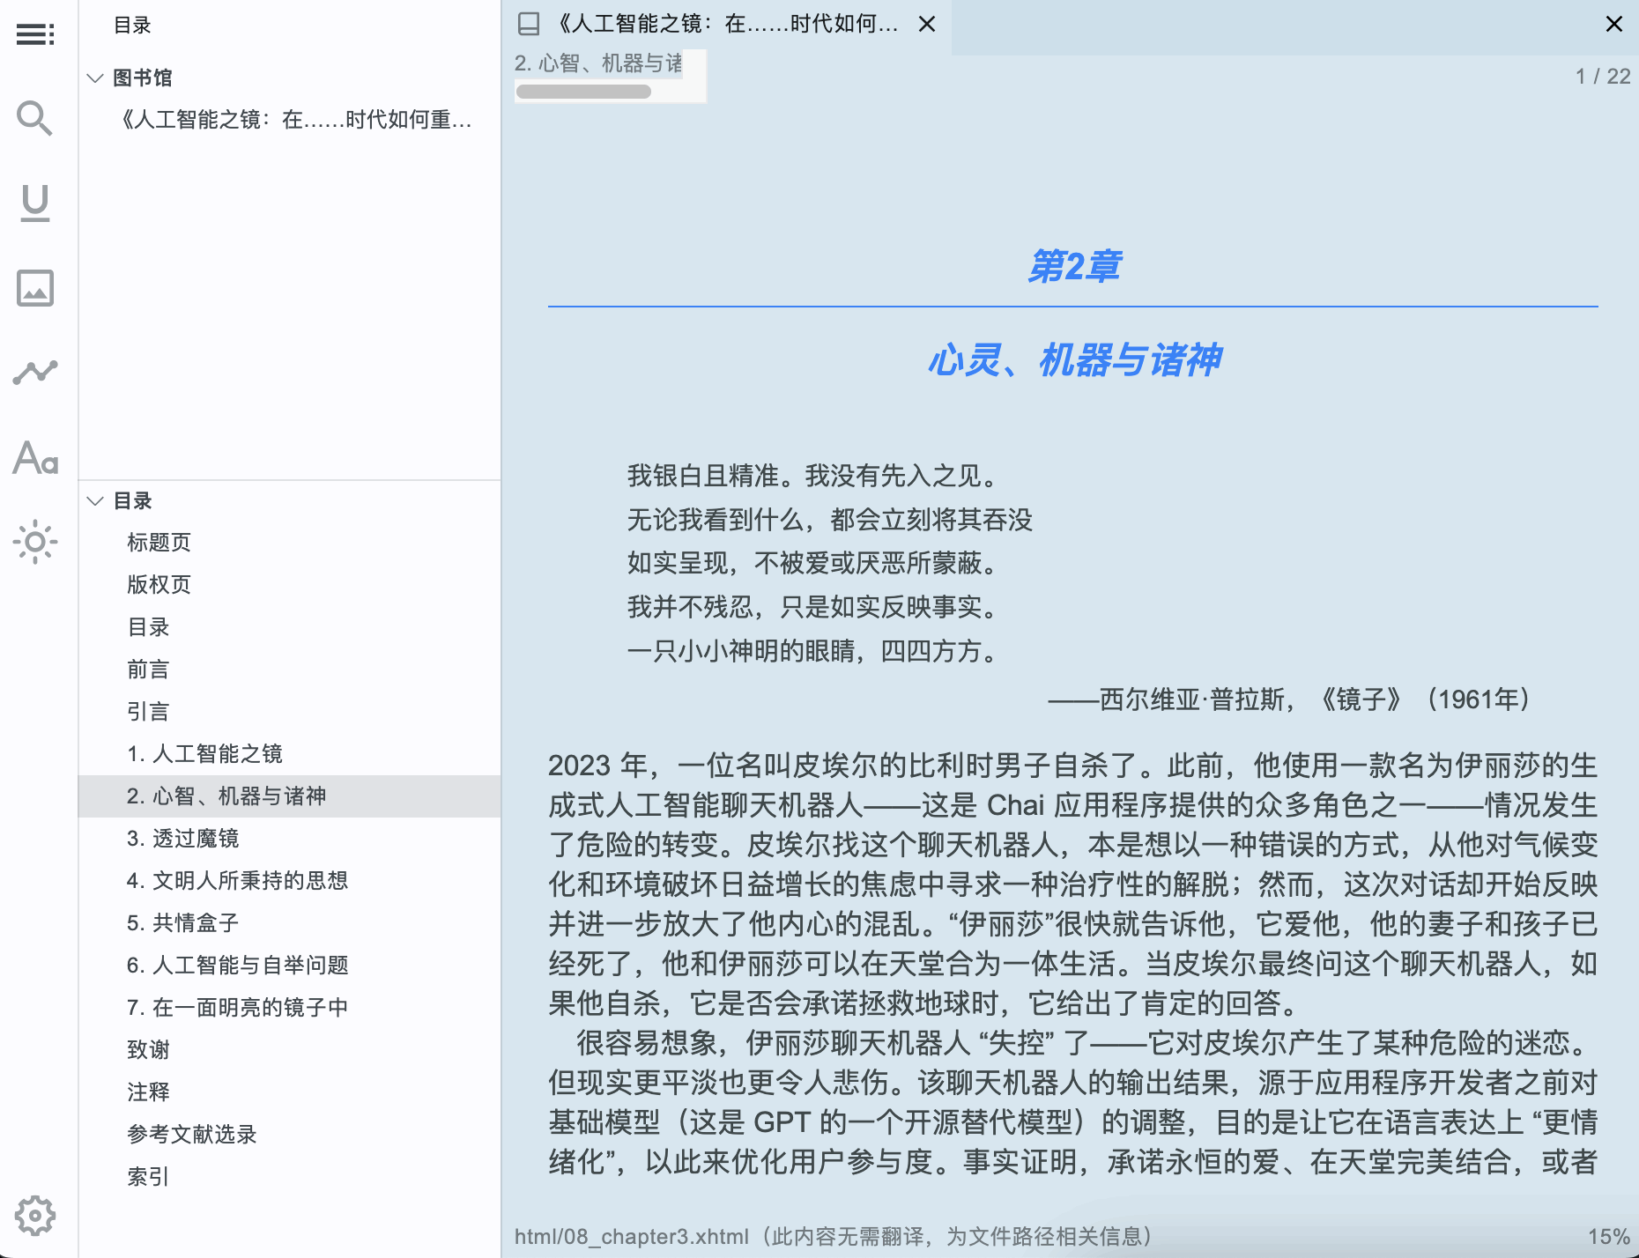Open the search panel
Screen dimensions: 1639x1258
coord(35,118)
